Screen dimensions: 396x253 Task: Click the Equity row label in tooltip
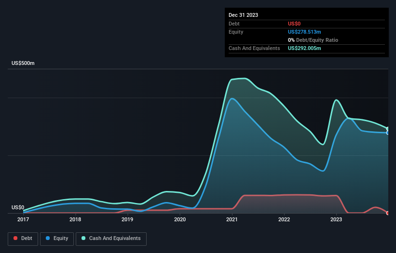click(x=236, y=32)
